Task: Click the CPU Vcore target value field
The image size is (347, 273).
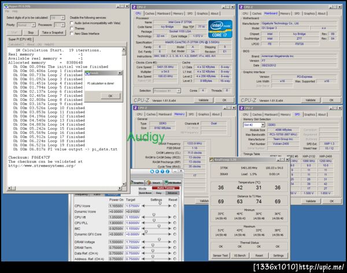Action: (x=133, y=206)
